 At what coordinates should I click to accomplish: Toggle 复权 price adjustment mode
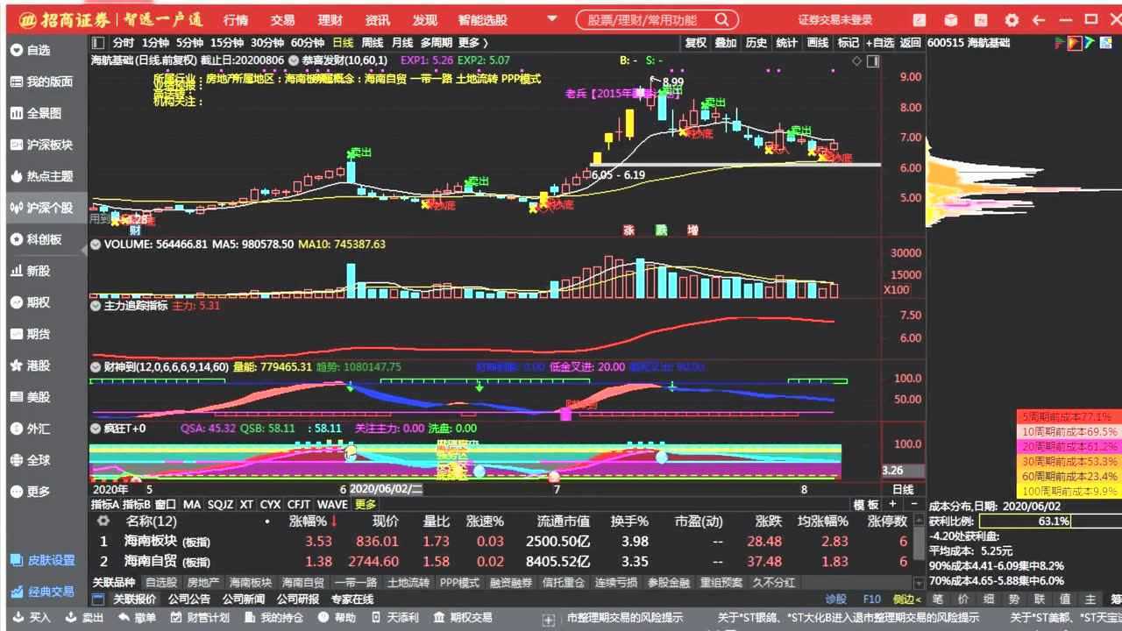tap(695, 42)
